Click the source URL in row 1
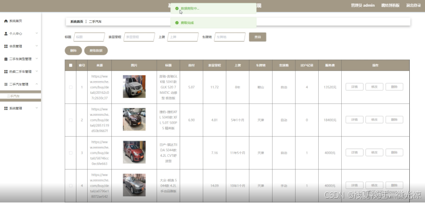Image resolution: width=425 pixels, height=203 pixels. click(100, 87)
